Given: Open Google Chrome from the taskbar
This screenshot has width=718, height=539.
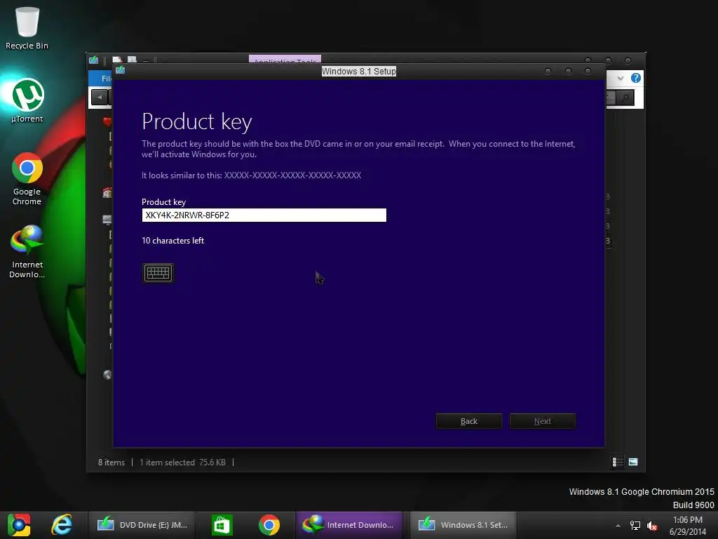Looking at the screenshot, I should (x=269, y=525).
